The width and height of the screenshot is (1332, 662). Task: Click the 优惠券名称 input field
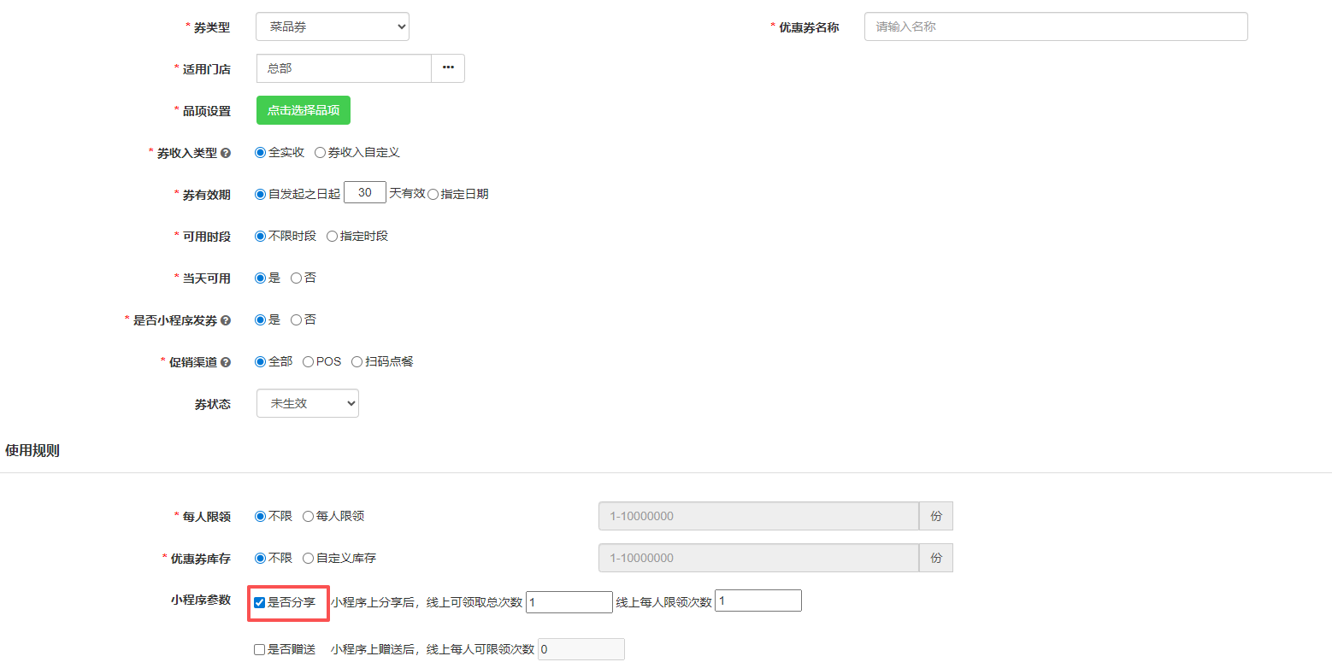1056,26
